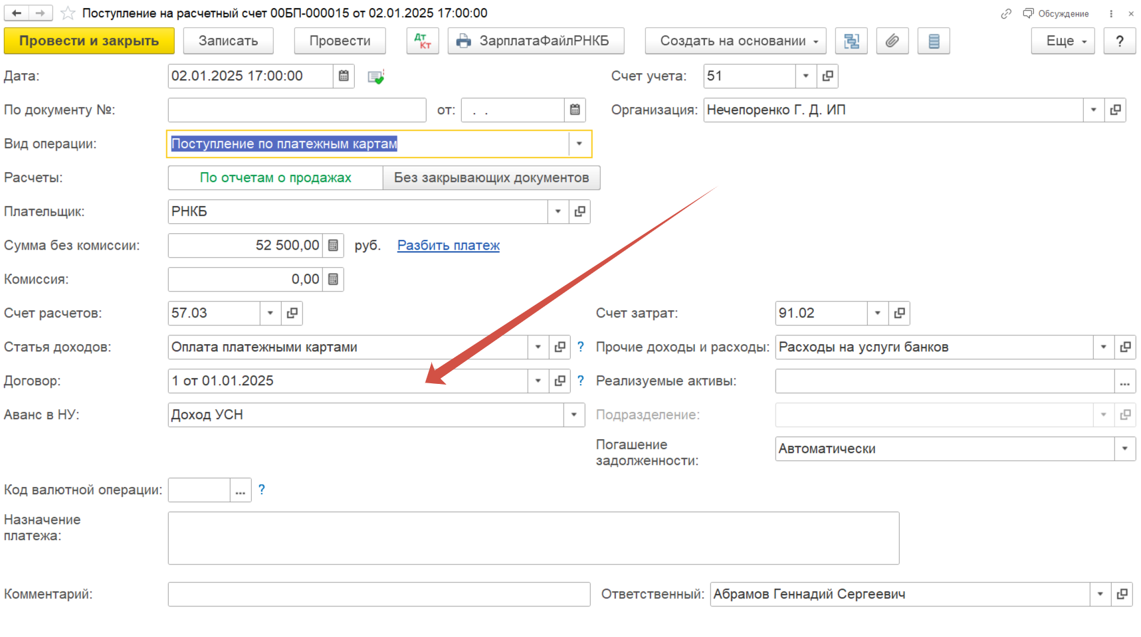This screenshot has height=637, width=1141.
Task: Switch to 'Без закрывающих документов' option
Action: point(491,178)
